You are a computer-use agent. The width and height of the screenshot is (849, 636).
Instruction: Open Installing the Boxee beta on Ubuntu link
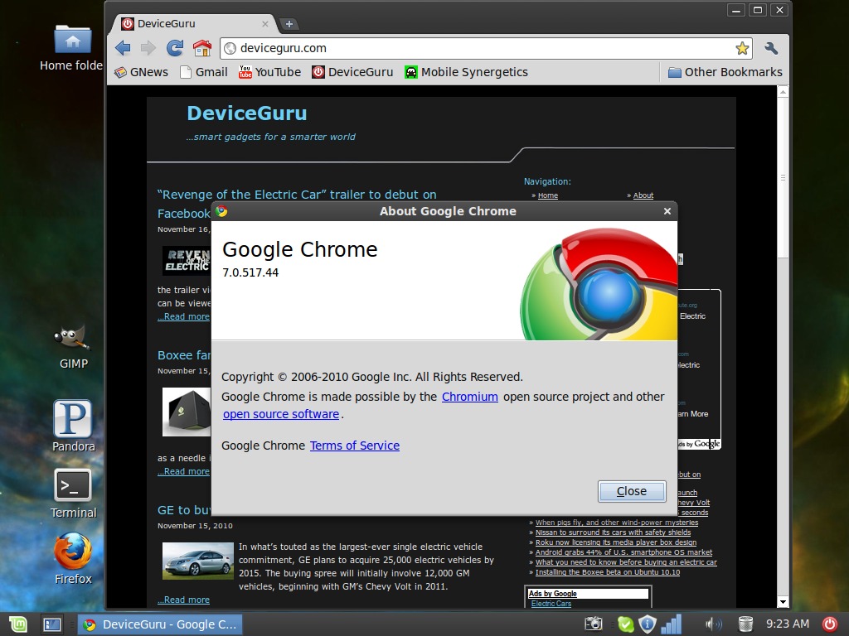(x=608, y=572)
